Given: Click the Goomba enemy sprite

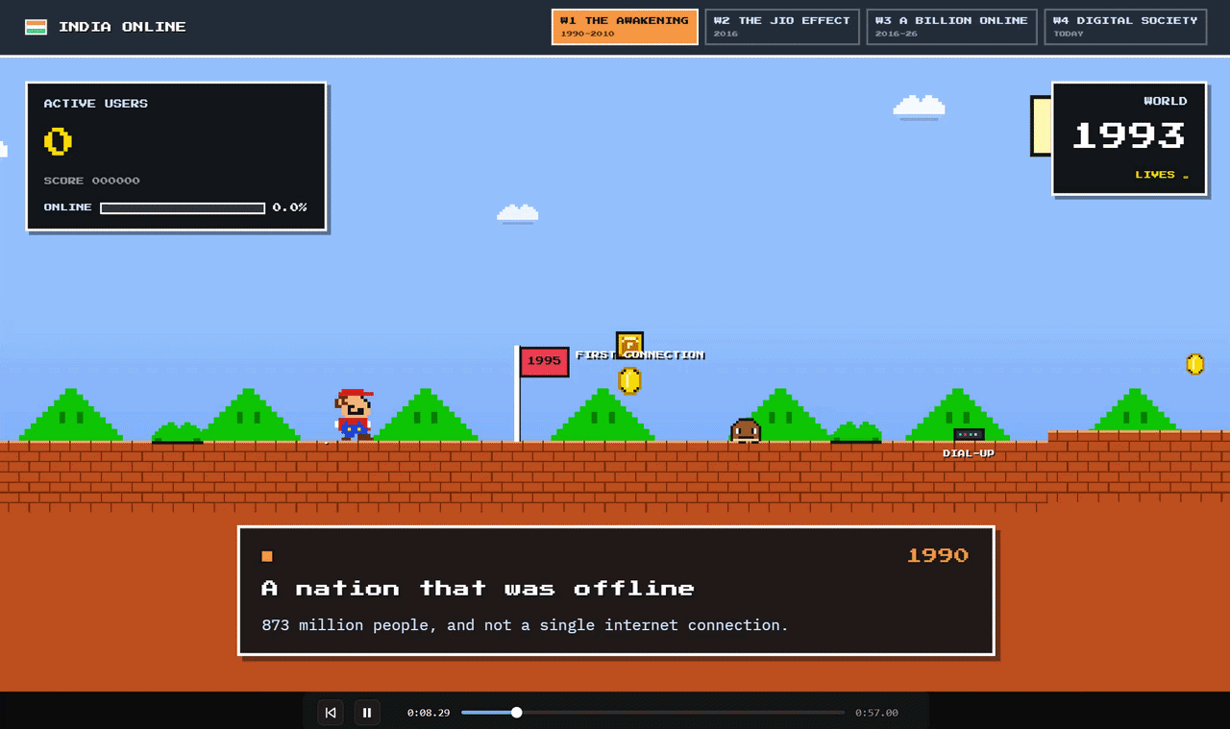Looking at the screenshot, I should pos(746,429).
